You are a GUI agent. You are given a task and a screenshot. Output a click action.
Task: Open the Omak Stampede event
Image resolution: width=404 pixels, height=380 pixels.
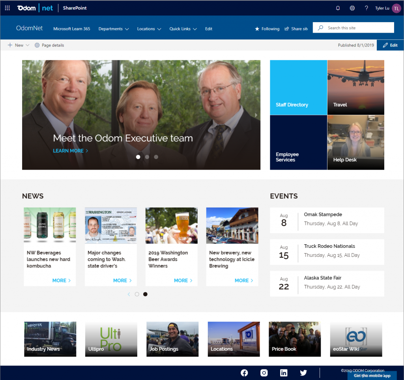point(327,220)
